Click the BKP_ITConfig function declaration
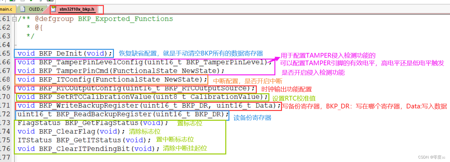Image resolution: width=450 pixels, height=162 pixels. click(x=112, y=79)
